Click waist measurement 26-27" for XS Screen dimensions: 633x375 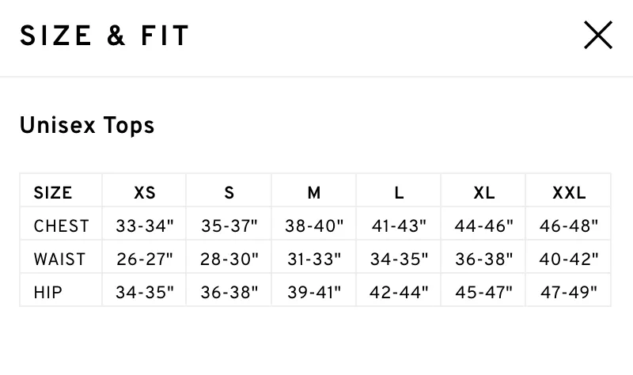145,259
